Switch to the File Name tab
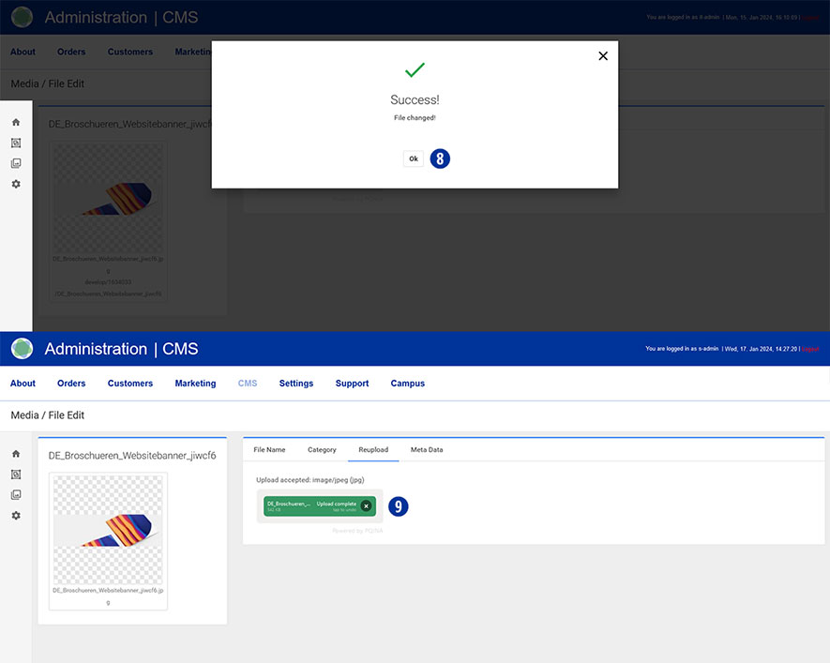The image size is (830, 663). click(x=269, y=450)
